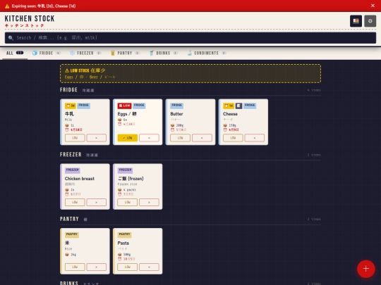The height and width of the screenshot is (285, 381).
Task: Switch to the Freezer tab
Action: [85, 53]
